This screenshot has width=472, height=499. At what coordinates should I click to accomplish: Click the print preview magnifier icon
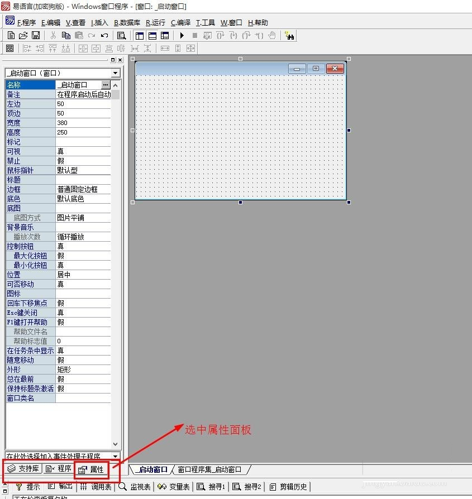click(x=121, y=36)
